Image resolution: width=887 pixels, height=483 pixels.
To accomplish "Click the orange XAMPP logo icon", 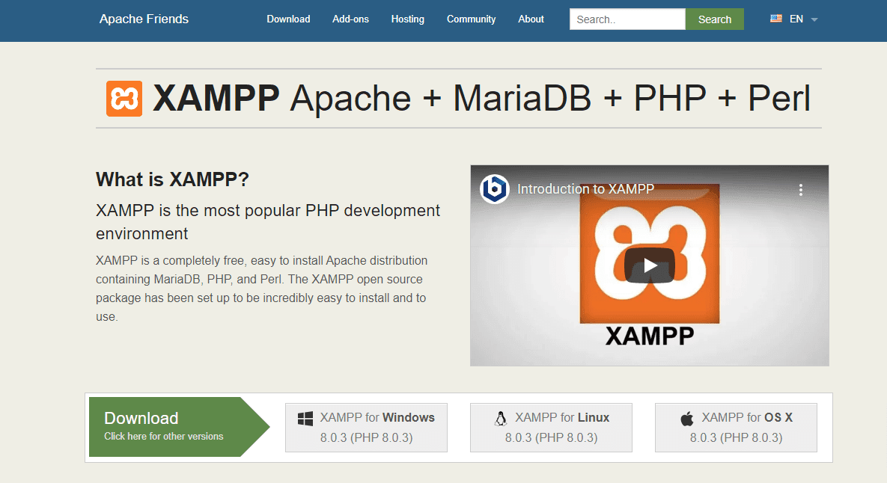I will (x=124, y=98).
